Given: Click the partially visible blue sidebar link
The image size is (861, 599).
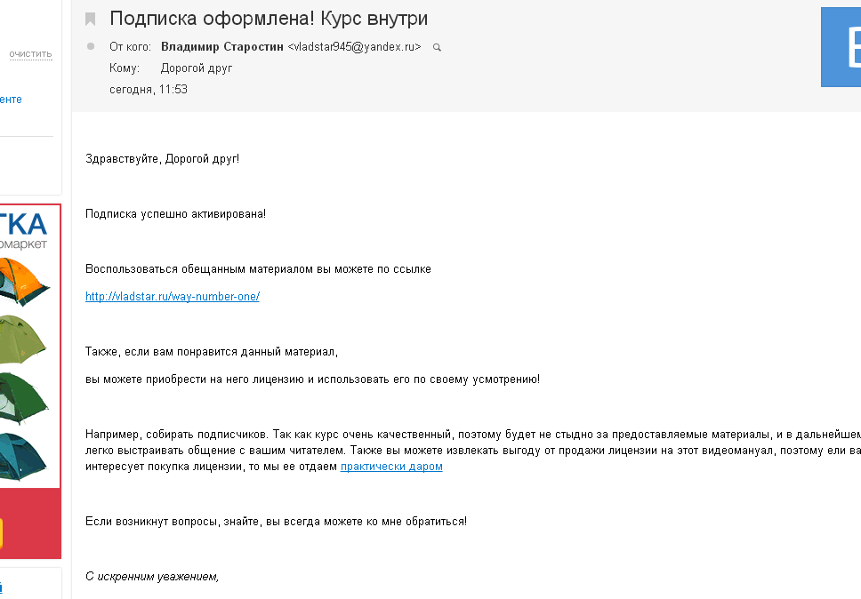Looking at the screenshot, I should pyautogui.click(x=11, y=100).
